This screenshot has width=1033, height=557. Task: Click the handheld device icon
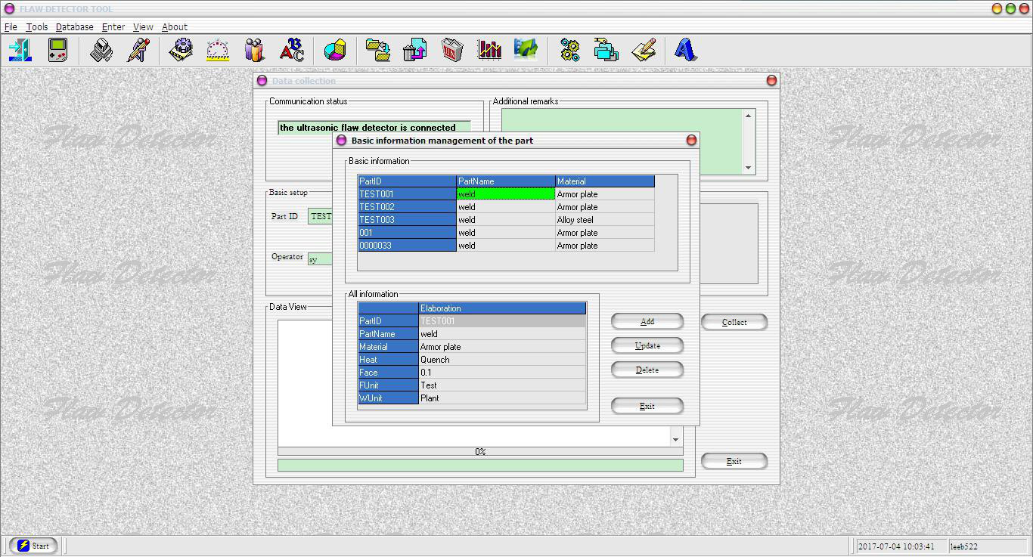click(x=57, y=51)
